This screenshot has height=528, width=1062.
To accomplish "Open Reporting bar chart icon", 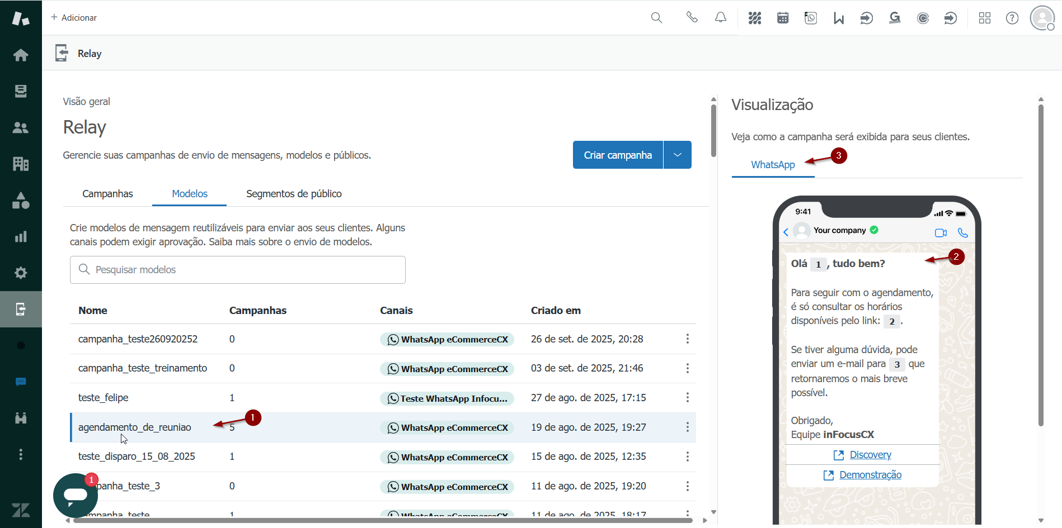I will point(21,236).
